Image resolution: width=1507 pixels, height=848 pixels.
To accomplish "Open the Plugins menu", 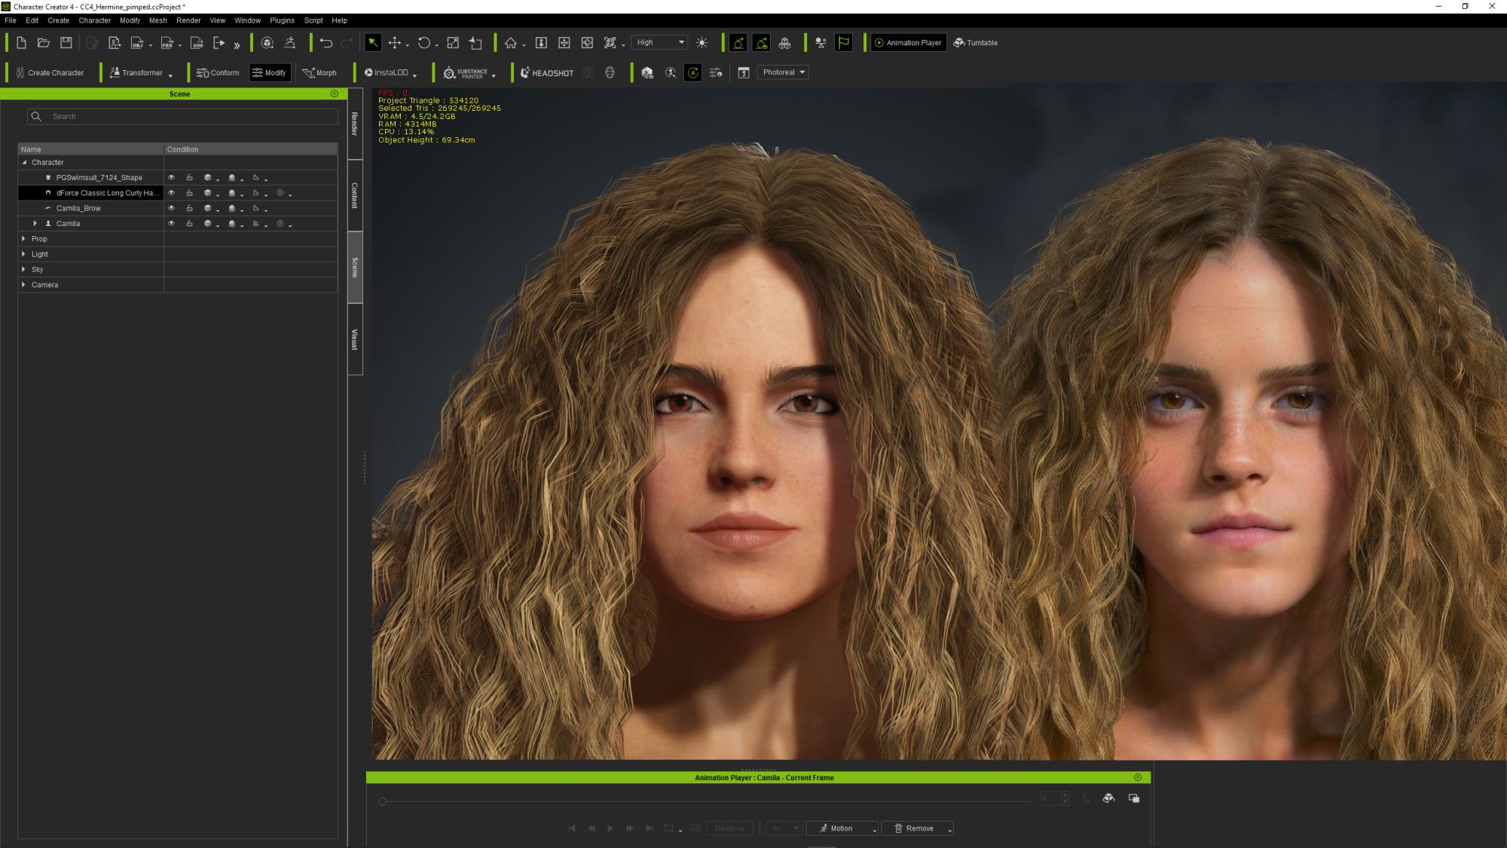I will click(282, 20).
